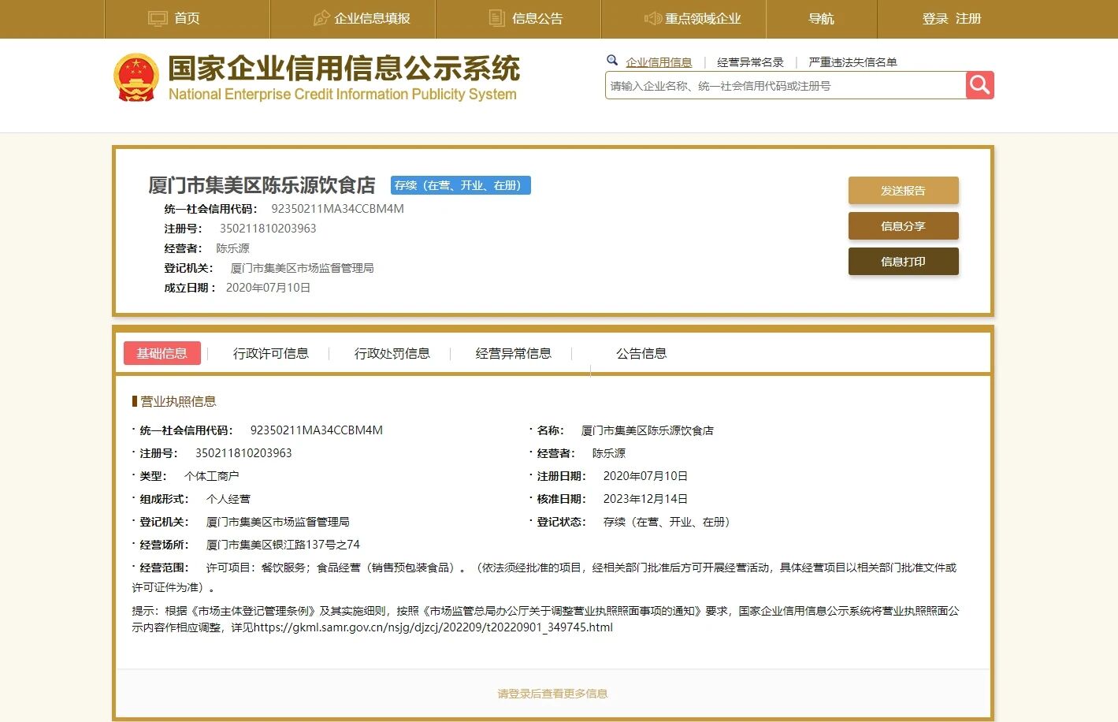Click the samr.gov.cn notice URL text

[433, 627]
